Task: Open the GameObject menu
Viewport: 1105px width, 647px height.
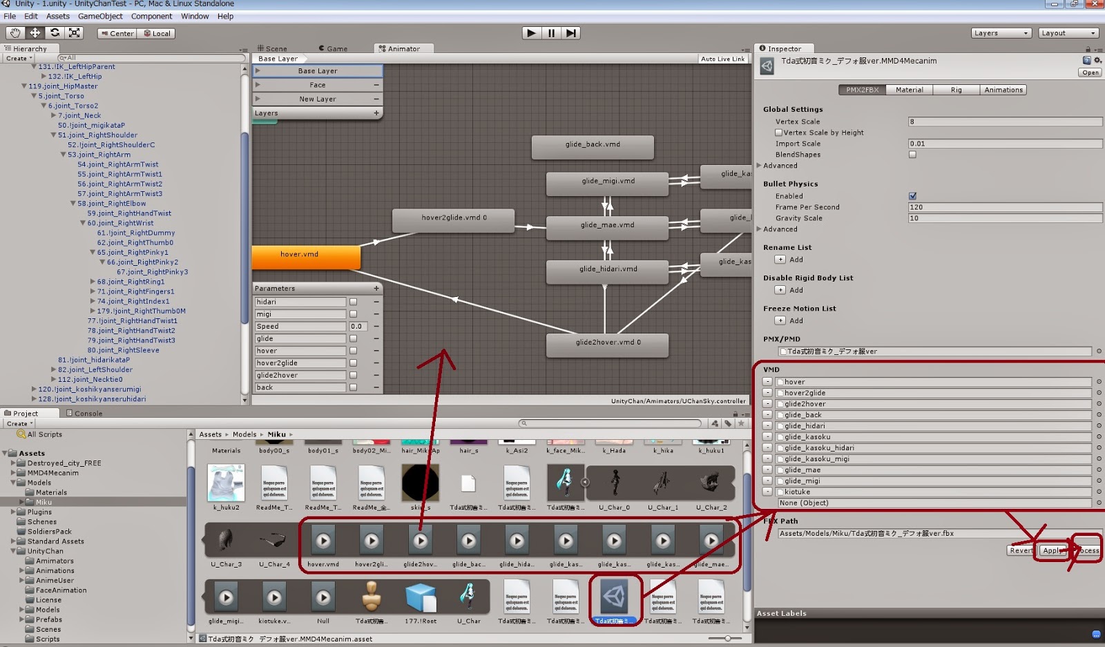Action: (100, 16)
